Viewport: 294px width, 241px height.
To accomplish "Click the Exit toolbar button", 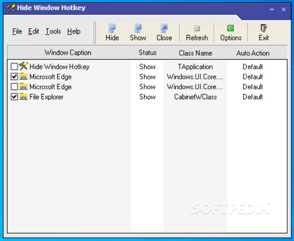I will pyautogui.click(x=264, y=33).
